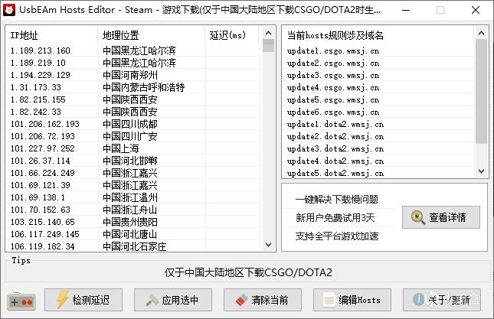Select IP 101.66.224.249 row
494x319 pixels.
(x=134, y=173)
